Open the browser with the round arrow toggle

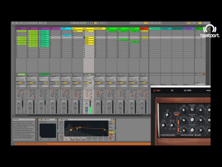(x=13, y=26)
